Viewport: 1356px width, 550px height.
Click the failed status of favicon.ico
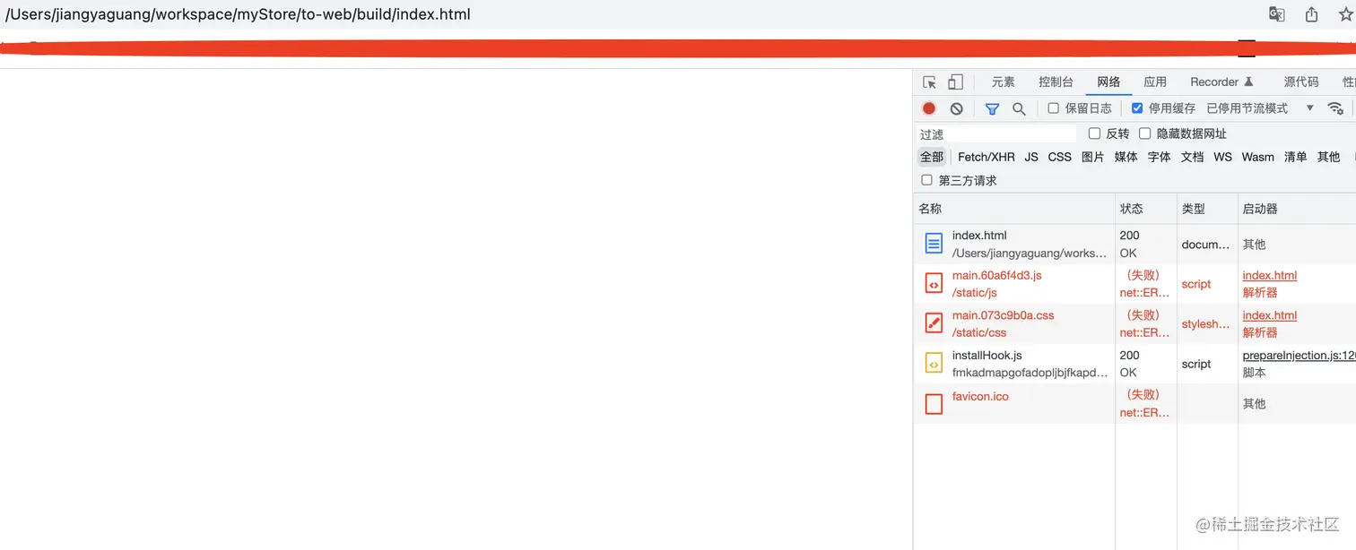tap(1145, 403)
